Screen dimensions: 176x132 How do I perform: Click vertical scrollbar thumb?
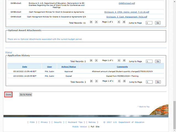(174, 114)
